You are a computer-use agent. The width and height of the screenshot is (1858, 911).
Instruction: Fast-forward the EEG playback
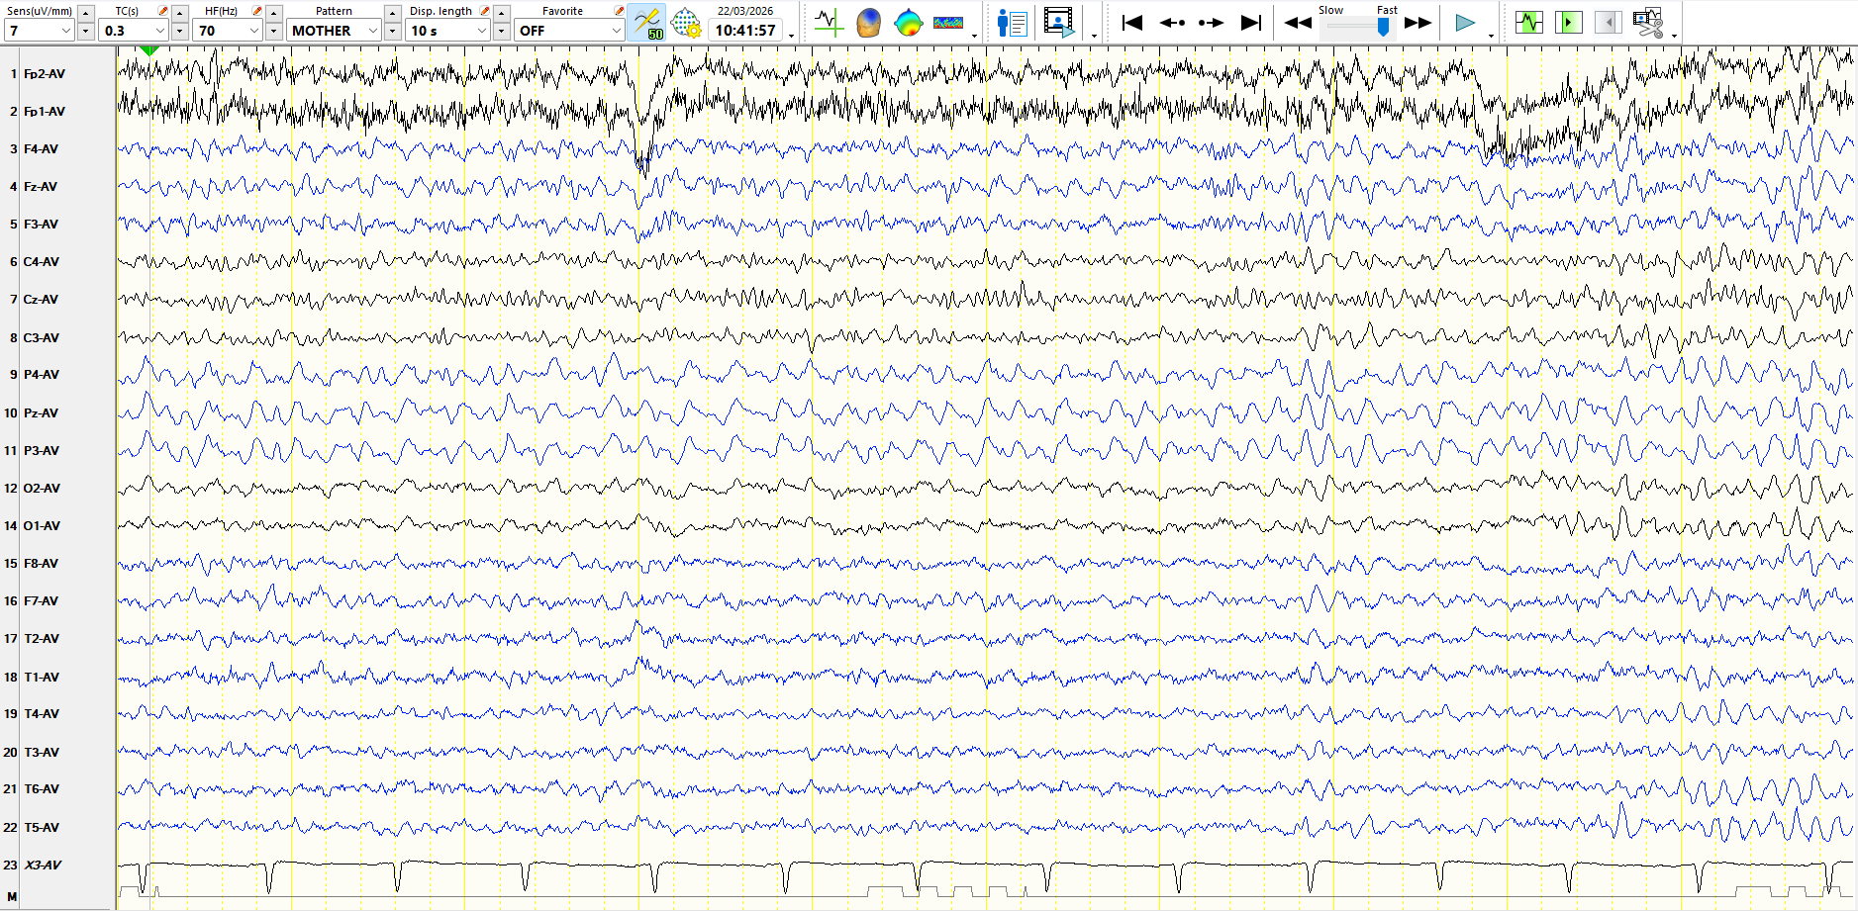1418,23
